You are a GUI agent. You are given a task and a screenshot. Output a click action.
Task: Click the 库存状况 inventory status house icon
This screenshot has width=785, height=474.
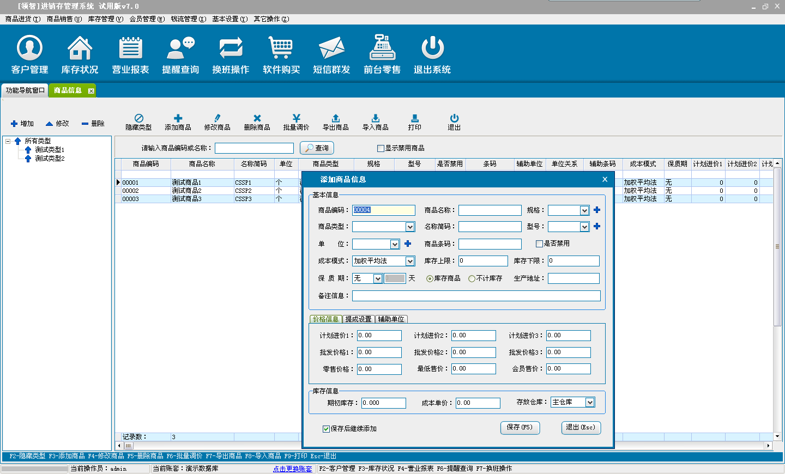[80, 48]
